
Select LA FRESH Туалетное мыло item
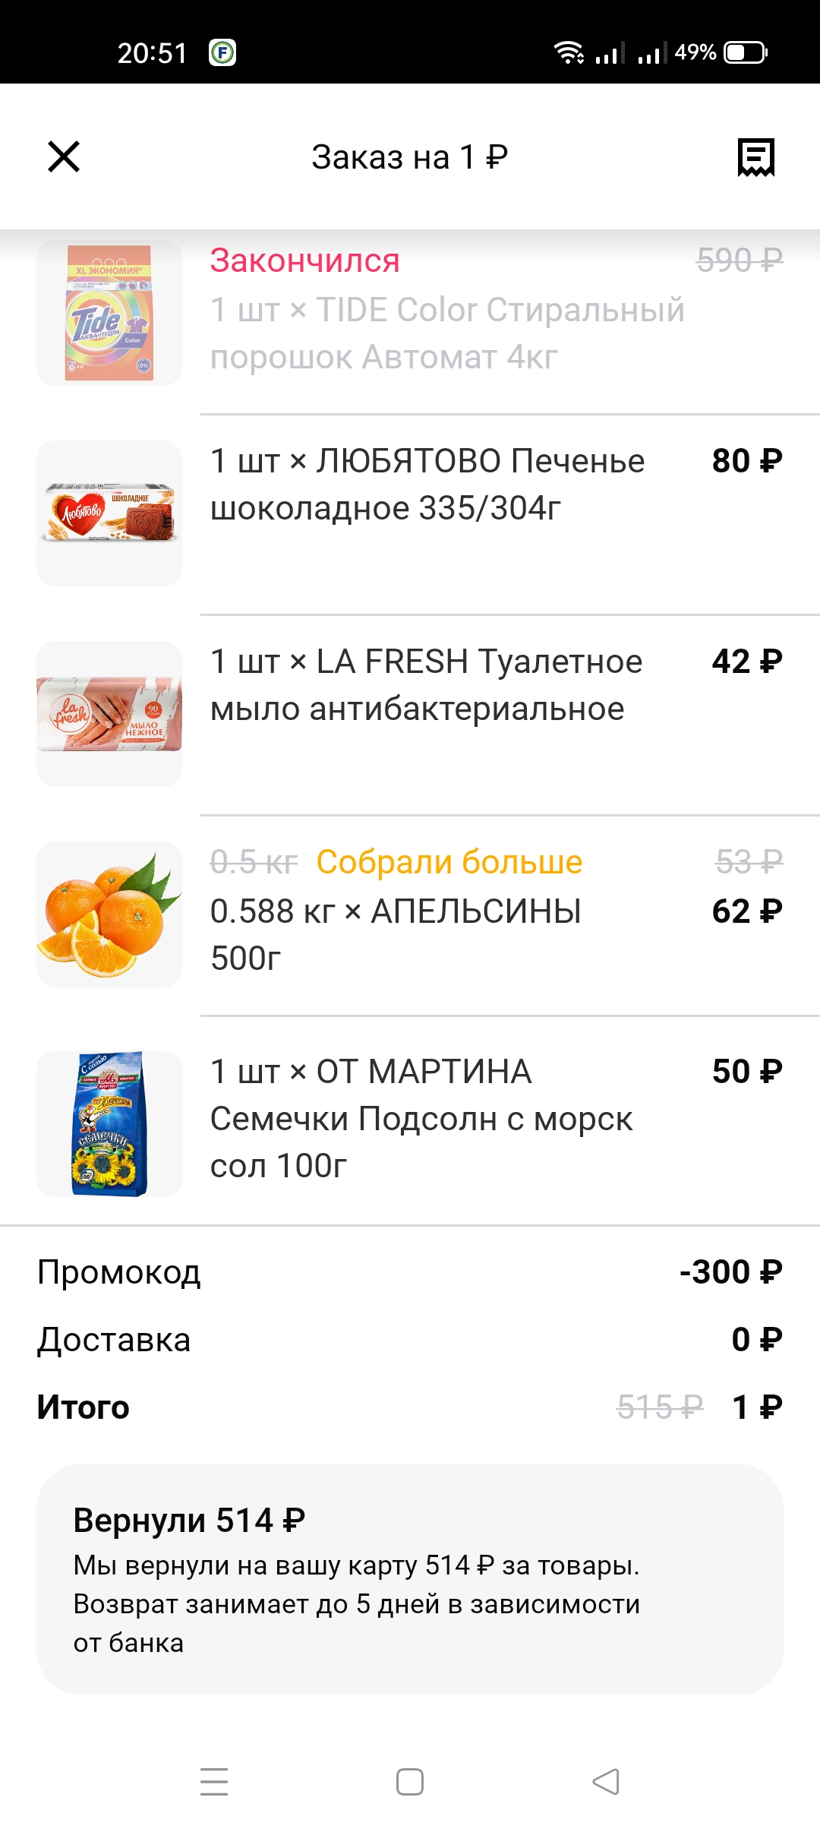426,685
